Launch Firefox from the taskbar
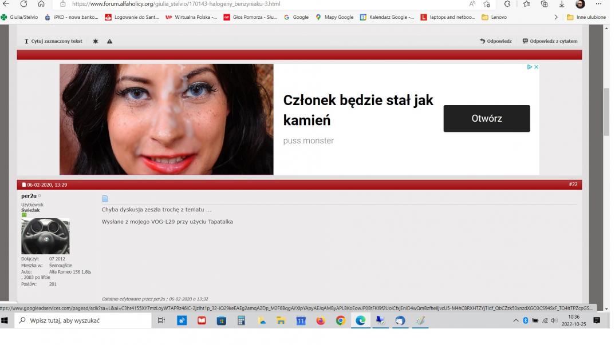Screen dimensions: 615x345 (x=321, y=321)
